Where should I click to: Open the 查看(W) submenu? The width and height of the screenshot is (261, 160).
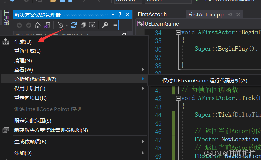[x=74, y=70]
